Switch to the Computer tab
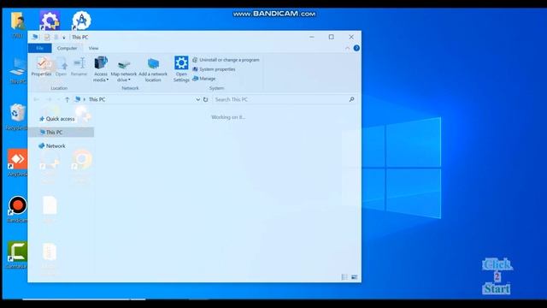547x308 pixels. coord(67,48)
